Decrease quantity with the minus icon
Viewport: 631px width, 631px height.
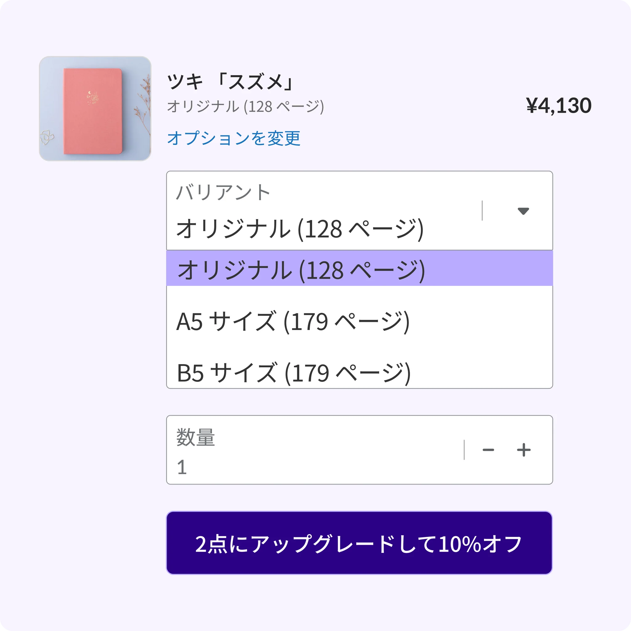tap(488, 450)
